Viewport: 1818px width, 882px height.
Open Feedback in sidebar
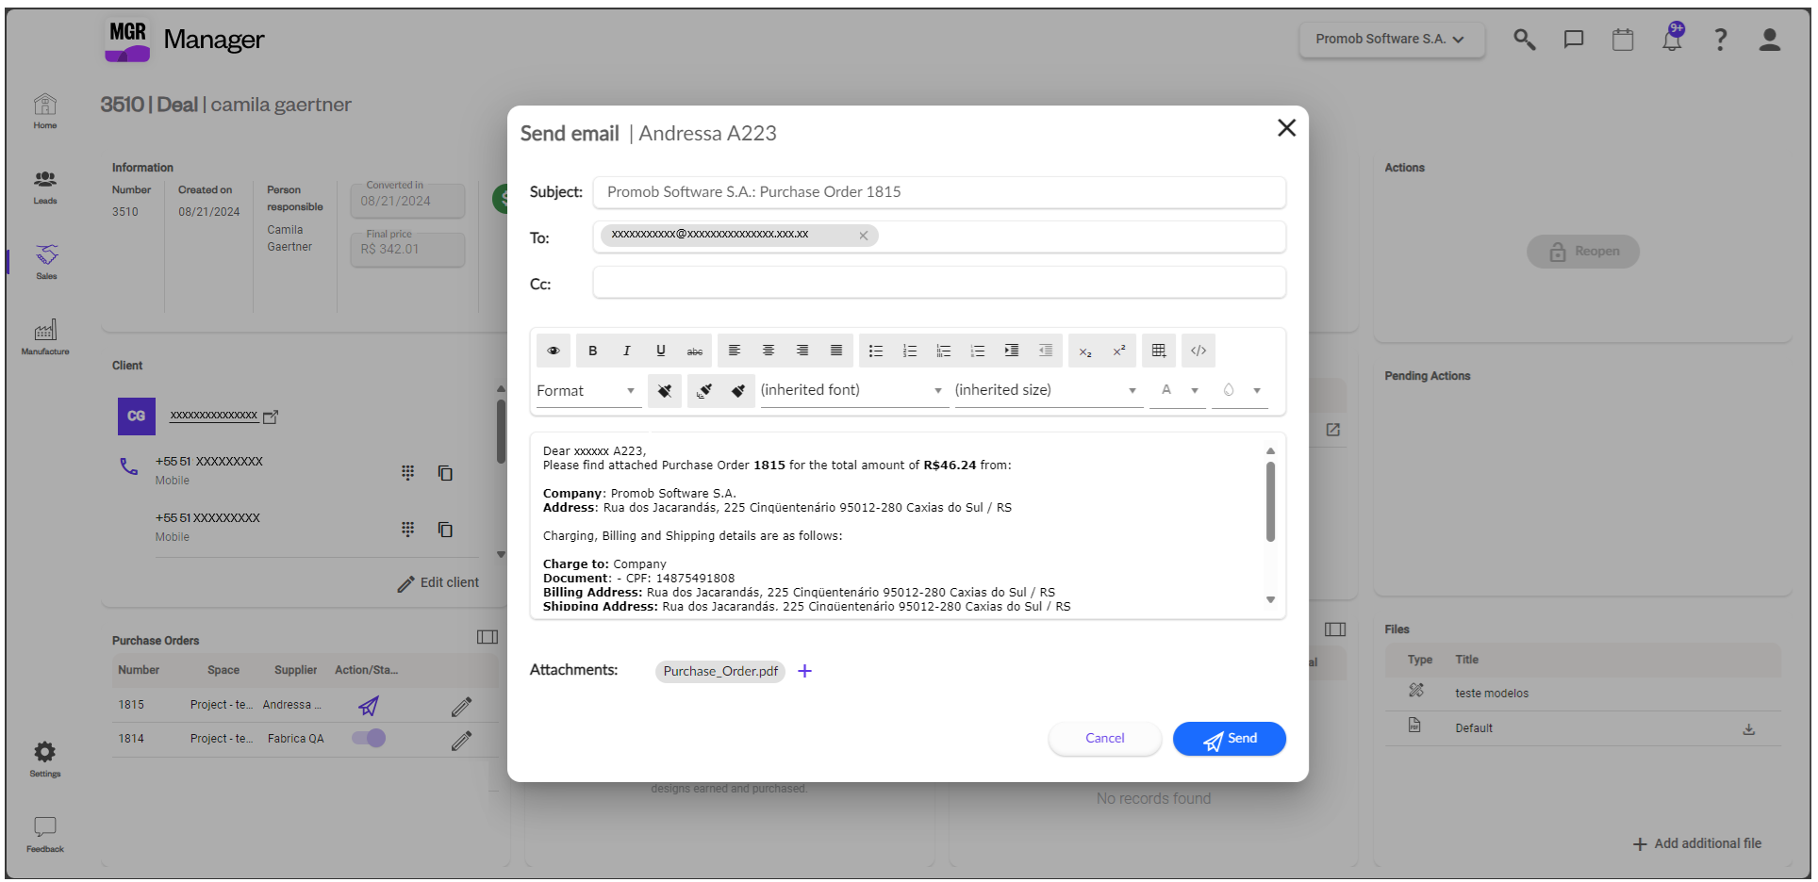[45, 834]
